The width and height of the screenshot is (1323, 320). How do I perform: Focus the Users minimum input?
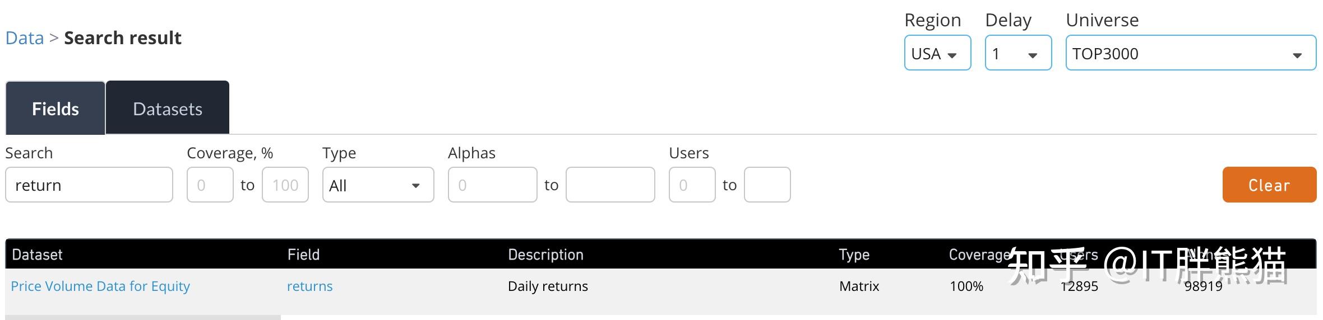[x=692, y=185]
